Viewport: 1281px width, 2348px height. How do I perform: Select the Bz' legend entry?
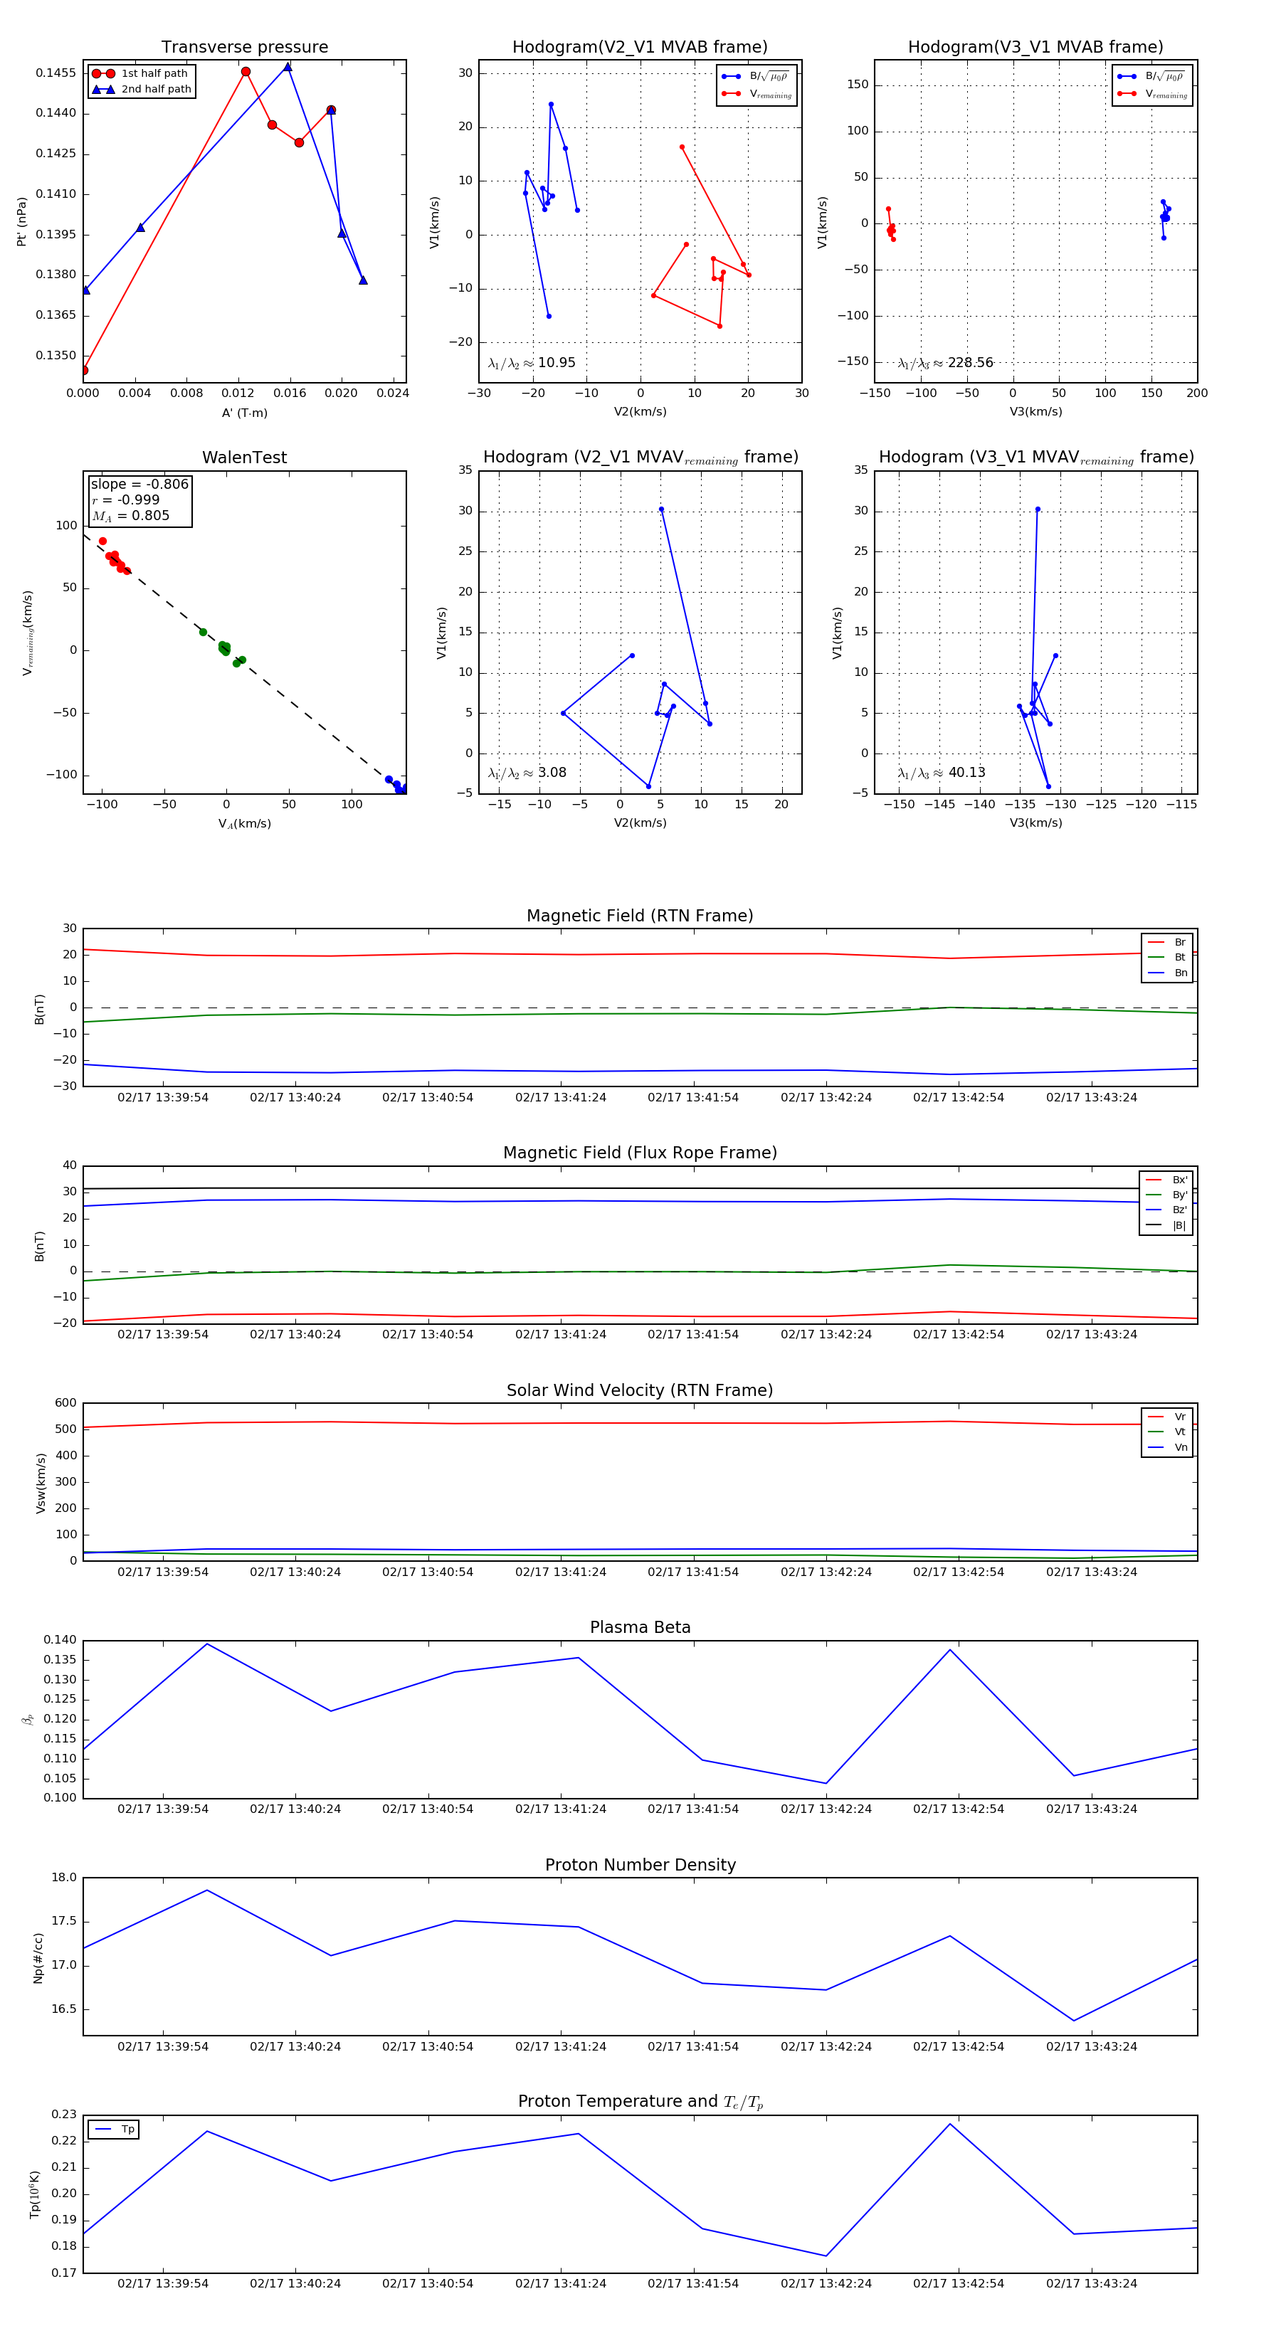coord(1166,1210)
